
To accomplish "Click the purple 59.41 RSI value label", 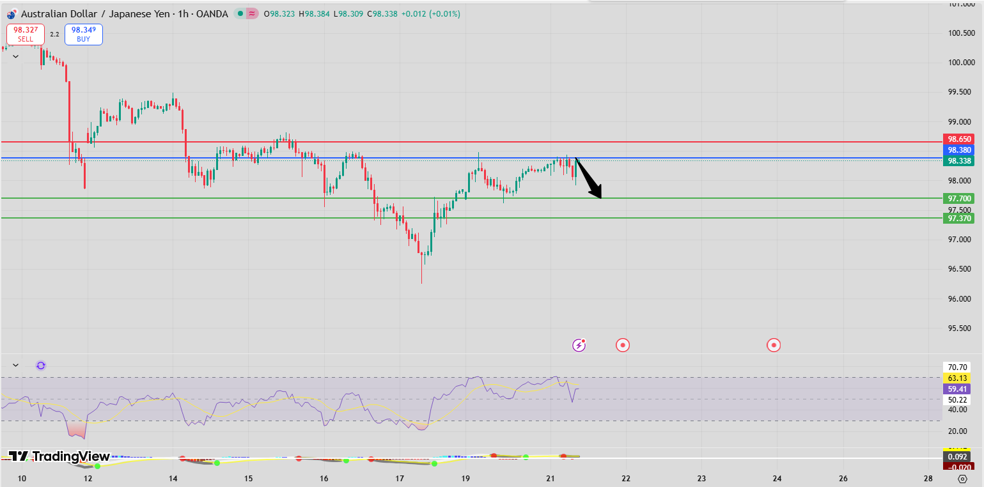I will point(957,389).
